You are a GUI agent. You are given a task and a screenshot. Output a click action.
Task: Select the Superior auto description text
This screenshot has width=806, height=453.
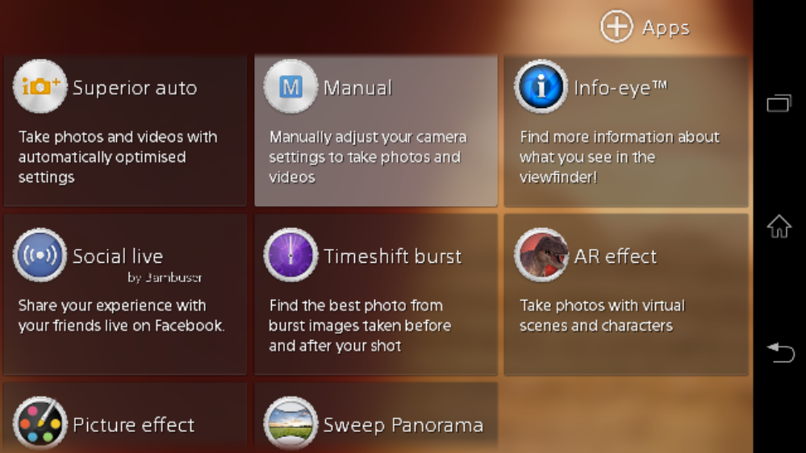tap(118, 157)
